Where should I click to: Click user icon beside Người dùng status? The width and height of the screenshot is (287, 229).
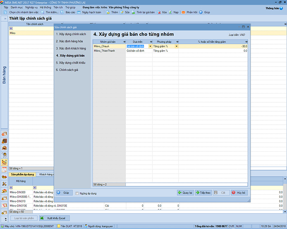coord(86,226)
